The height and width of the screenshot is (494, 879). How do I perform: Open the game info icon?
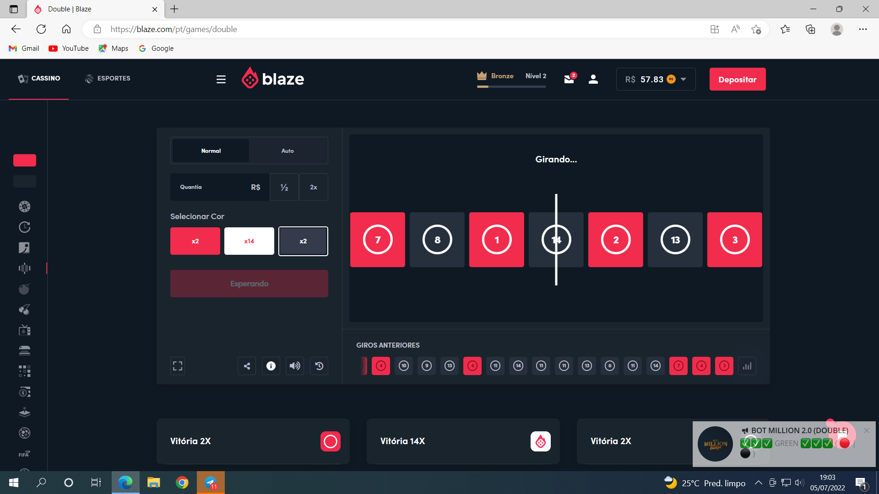click(x=271, y=366)
